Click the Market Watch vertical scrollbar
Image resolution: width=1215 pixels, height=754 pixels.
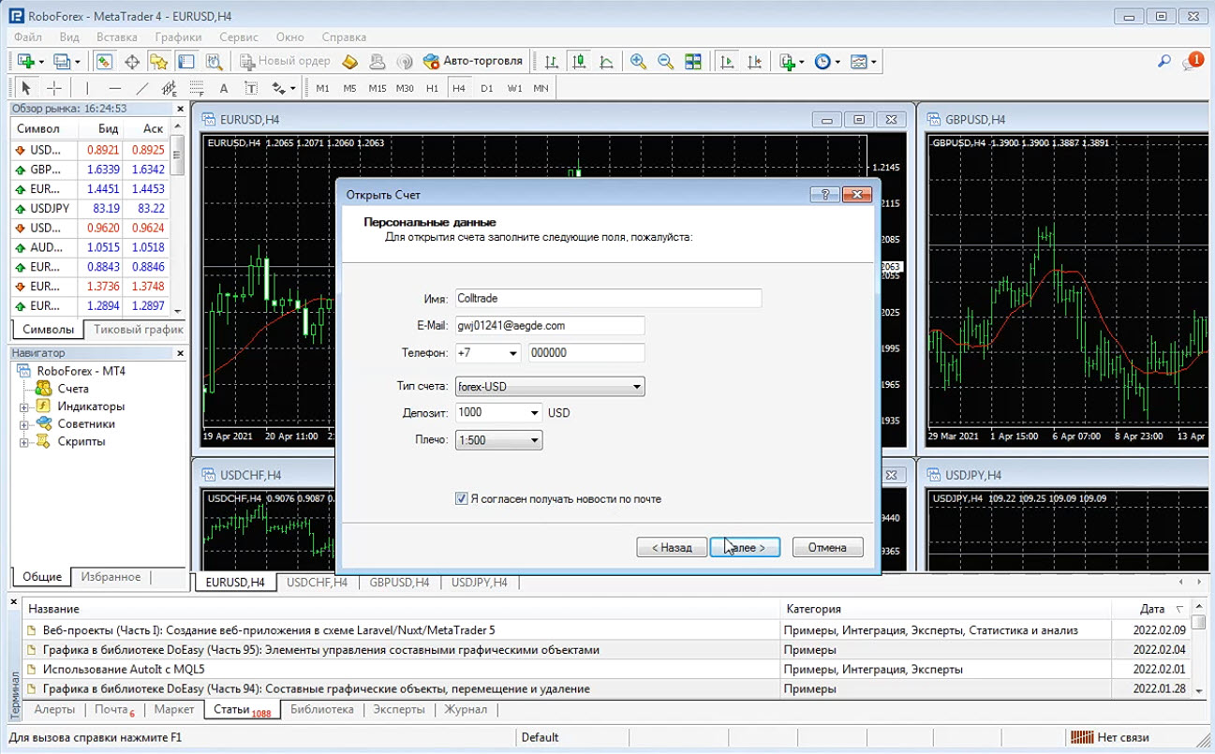tap(178, 225)
